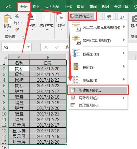Click the camera 照相机 icon
Viewport: 137px width, 149px height.
point(134,19)
